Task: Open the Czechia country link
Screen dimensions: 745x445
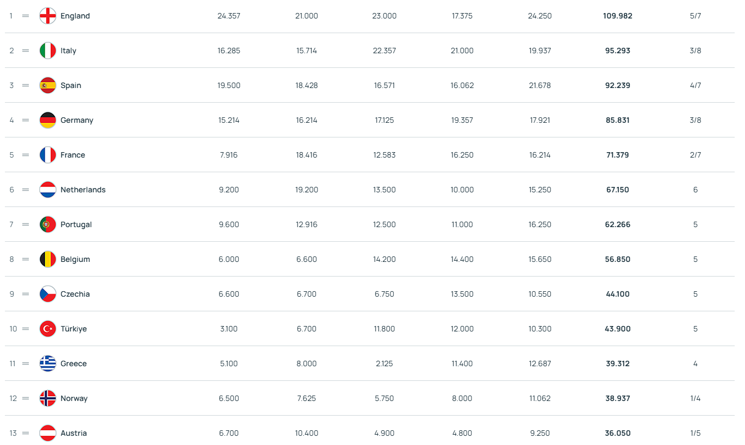Action: pyautogui.click(x=75, y=294)
